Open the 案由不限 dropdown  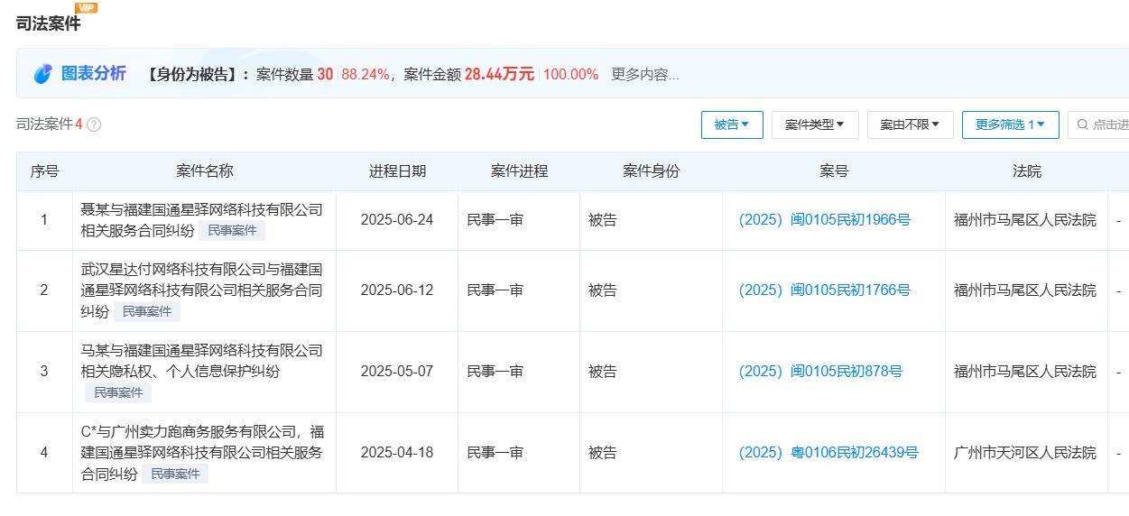(910, 124)
